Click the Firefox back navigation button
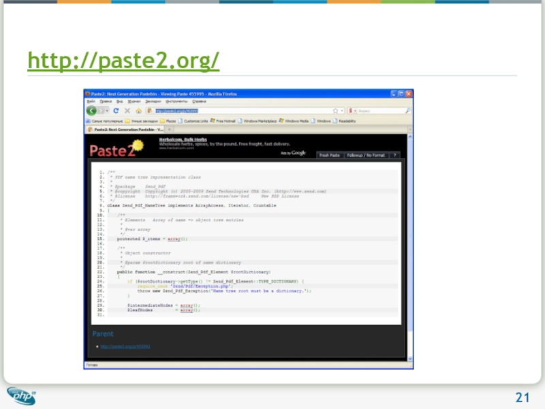The image size is (545, 409). tap(91, 110)
